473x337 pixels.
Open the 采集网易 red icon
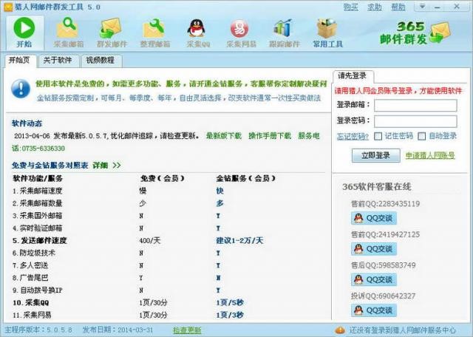coord(241,28)
